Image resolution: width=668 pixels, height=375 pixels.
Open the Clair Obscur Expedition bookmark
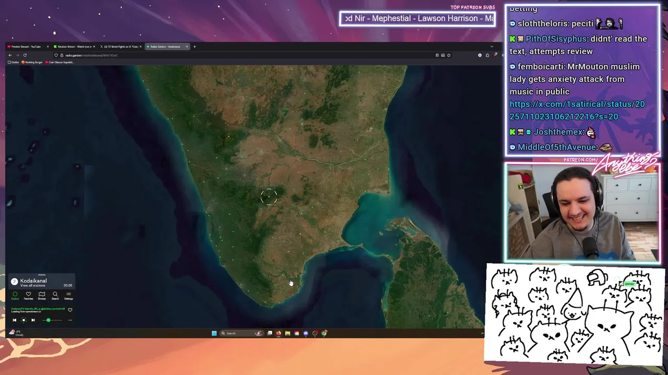point(59,62)
